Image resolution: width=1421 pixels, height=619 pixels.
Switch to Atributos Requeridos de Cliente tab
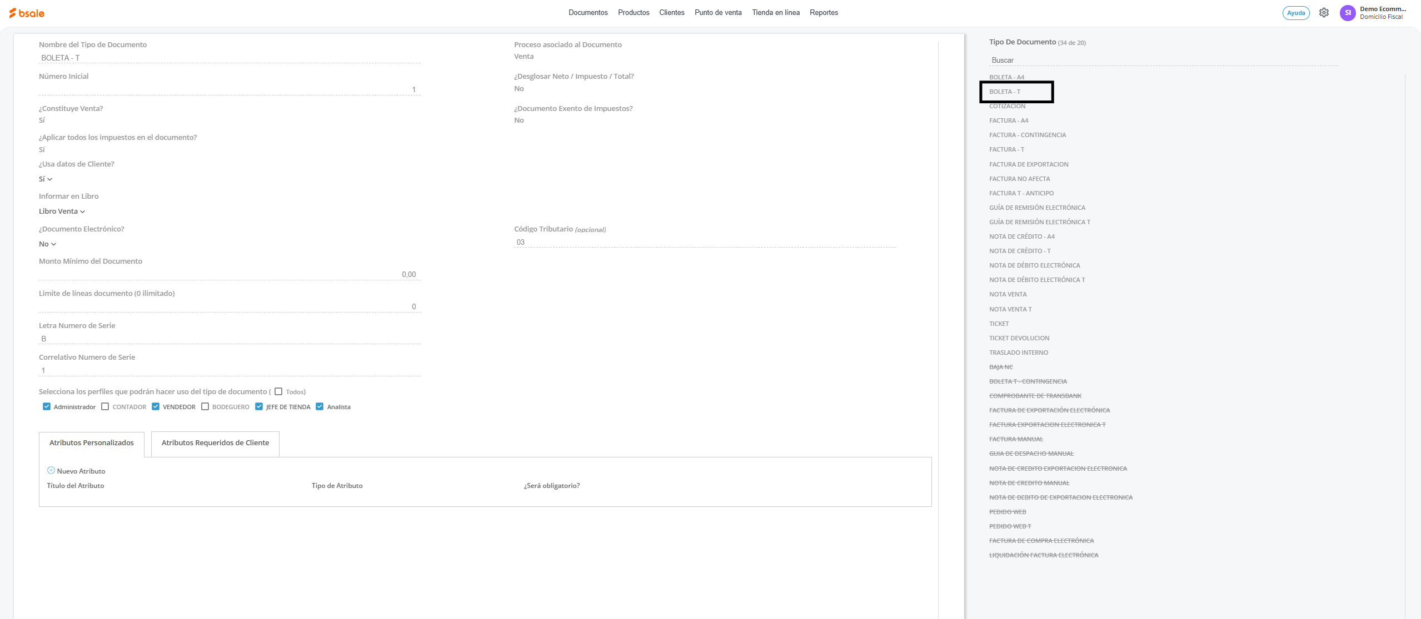pos(215,442)
